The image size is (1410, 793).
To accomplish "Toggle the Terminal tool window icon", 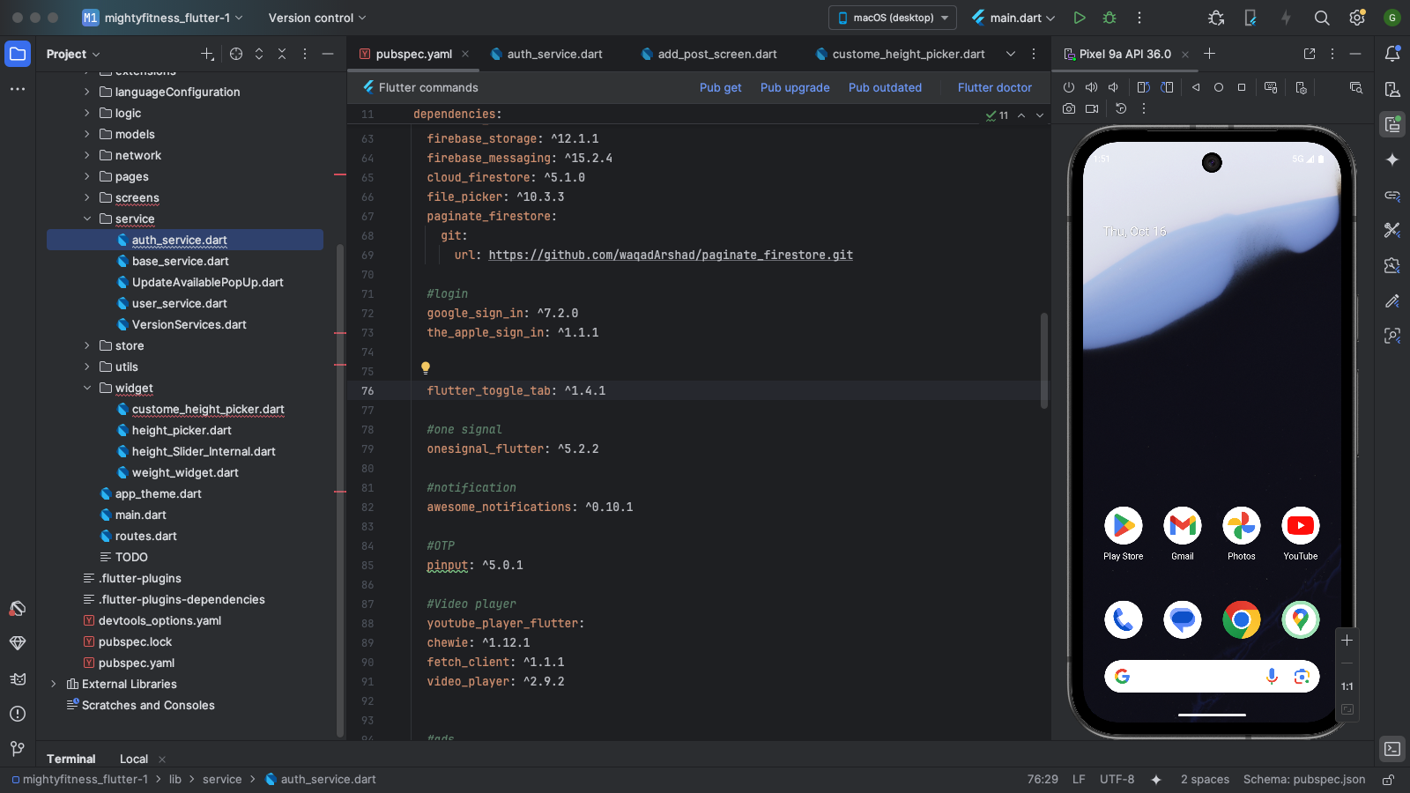I will (x=1392, y=749).
